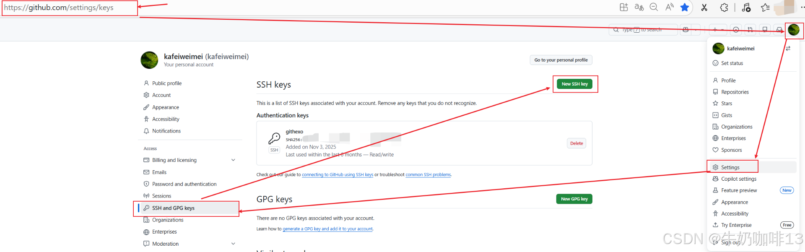Click the GitHub notifications inbox icon
The height and width of the screenshot is (252, 805).
pos(779,30)
